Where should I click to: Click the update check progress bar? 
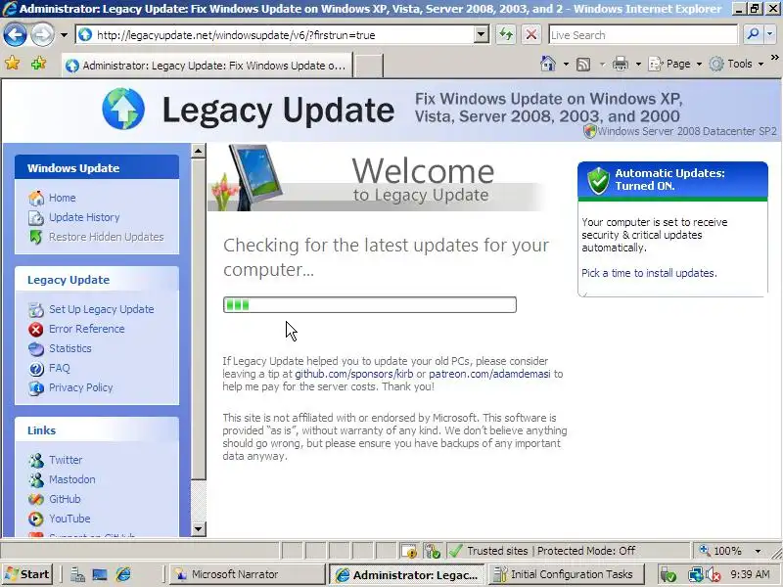tap(370, 304)
